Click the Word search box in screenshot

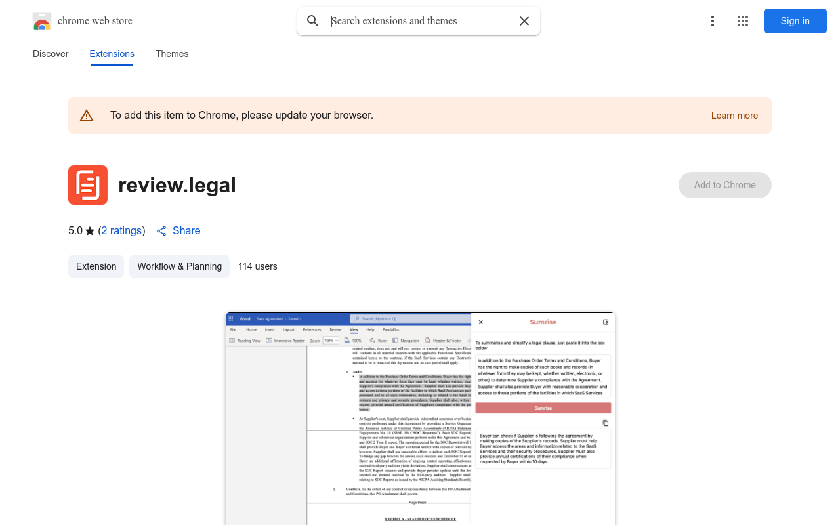pos(410,319)
